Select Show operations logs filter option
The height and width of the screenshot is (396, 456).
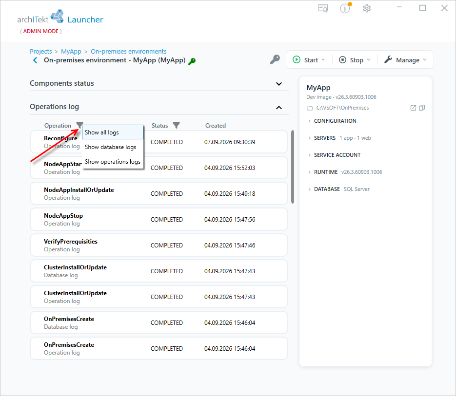coord(113,162)
